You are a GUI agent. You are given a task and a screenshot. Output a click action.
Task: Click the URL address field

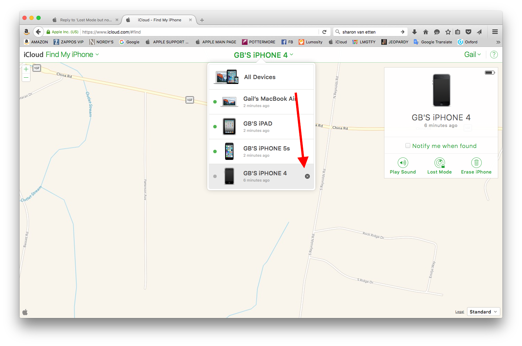point(200,32)
